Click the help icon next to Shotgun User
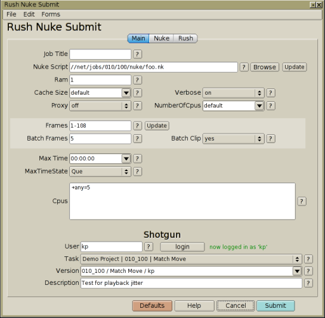 pos(149,247)
